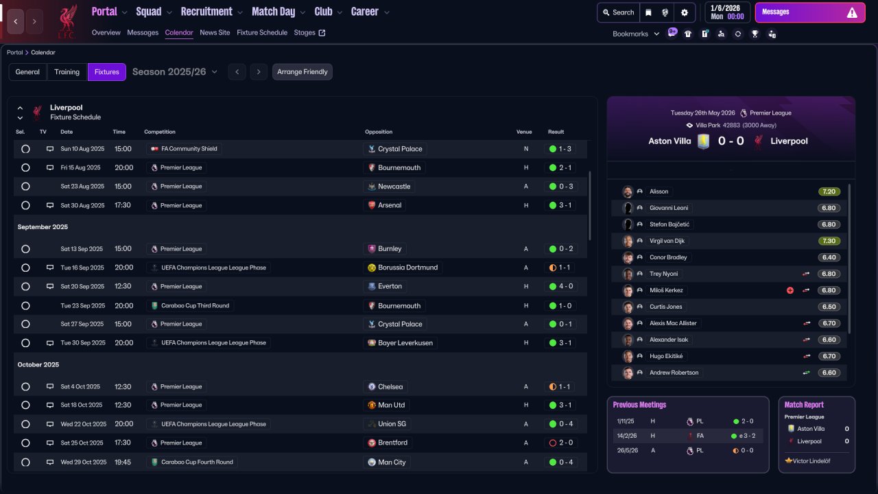Image resolution: width=878 pixels, height=494 pixels.
Task: Click TV icon on the Borussia Dortmund row
Action: [x=49, y=268]
